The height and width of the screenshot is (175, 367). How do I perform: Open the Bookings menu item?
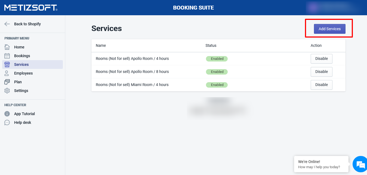click(22, 56)
